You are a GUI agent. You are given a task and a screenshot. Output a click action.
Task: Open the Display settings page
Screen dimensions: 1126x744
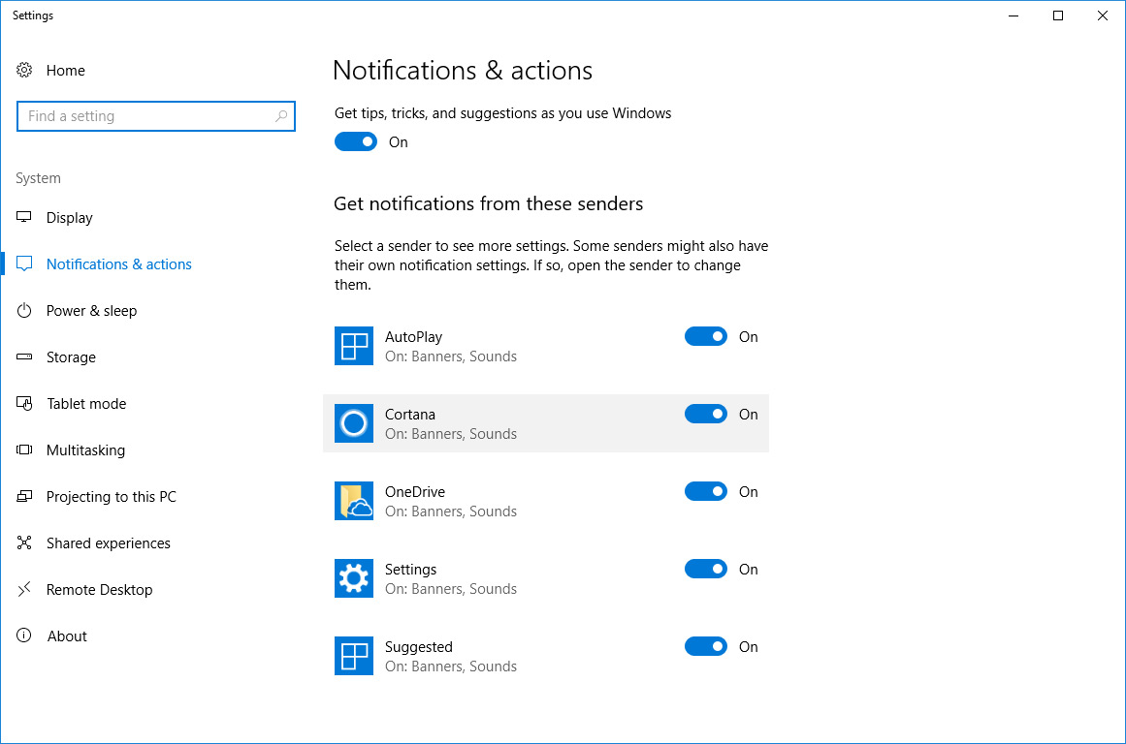[70, 218]
